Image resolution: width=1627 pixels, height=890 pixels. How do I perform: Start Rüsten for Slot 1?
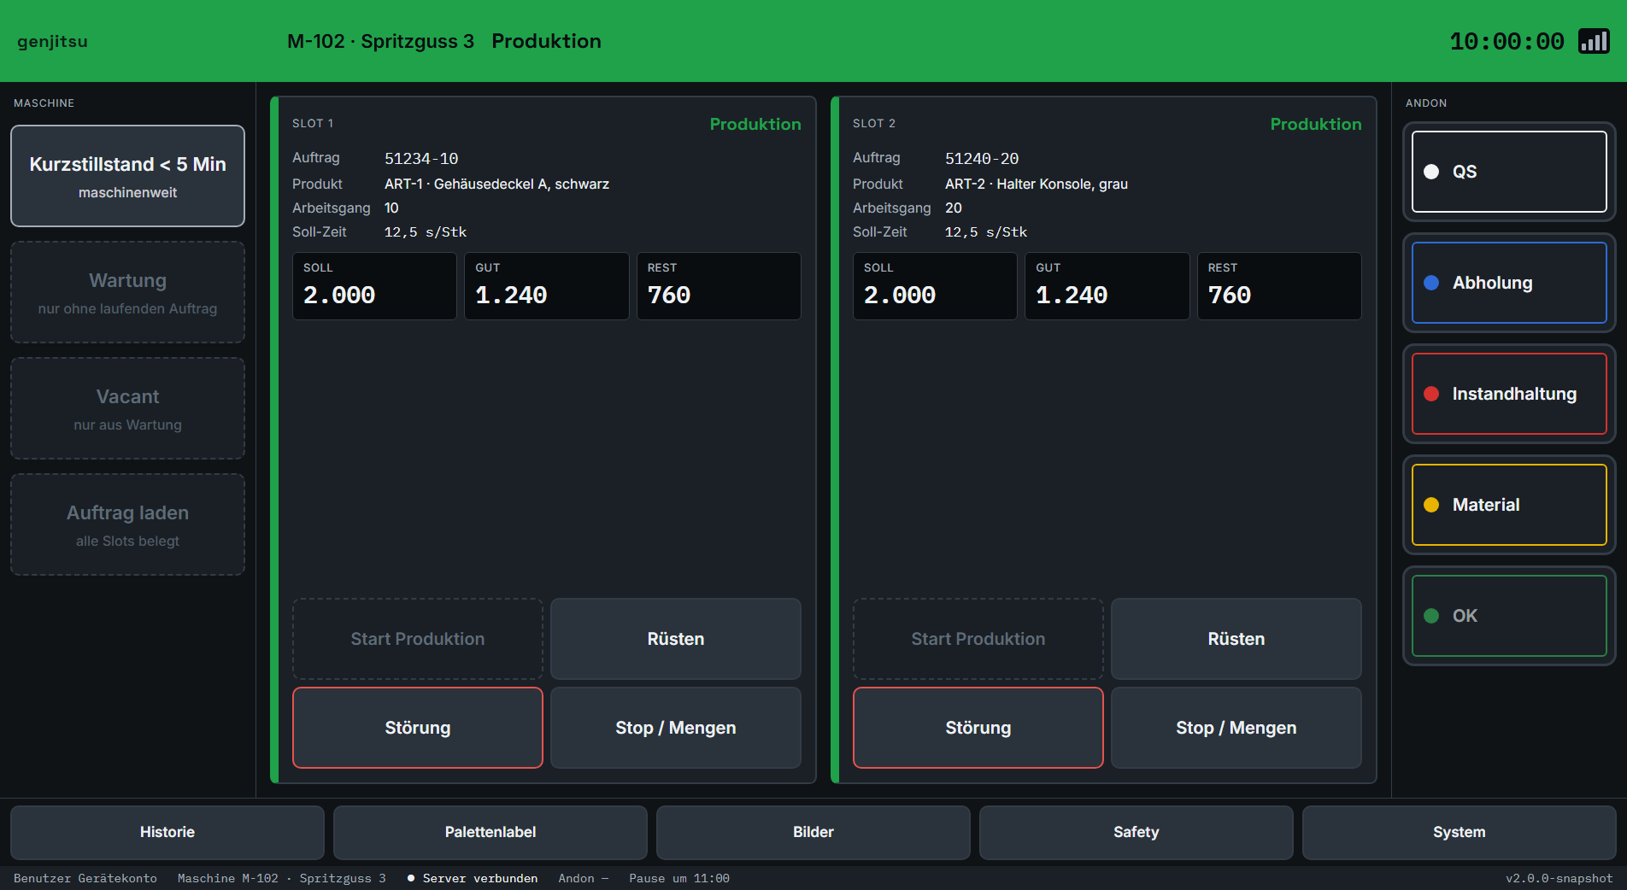click(x=676, y=639)
